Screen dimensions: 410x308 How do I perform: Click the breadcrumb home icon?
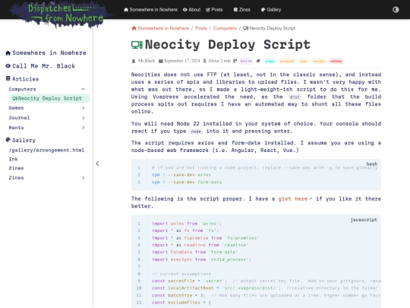pos(134,28)
